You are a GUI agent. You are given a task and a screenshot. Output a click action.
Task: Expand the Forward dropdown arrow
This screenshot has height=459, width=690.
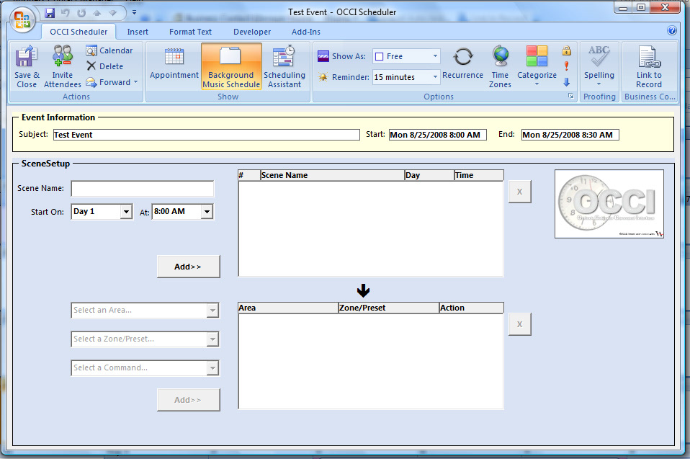point(135,82)
